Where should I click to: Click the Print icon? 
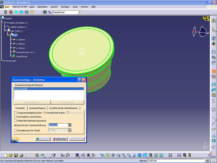point(21,155)
